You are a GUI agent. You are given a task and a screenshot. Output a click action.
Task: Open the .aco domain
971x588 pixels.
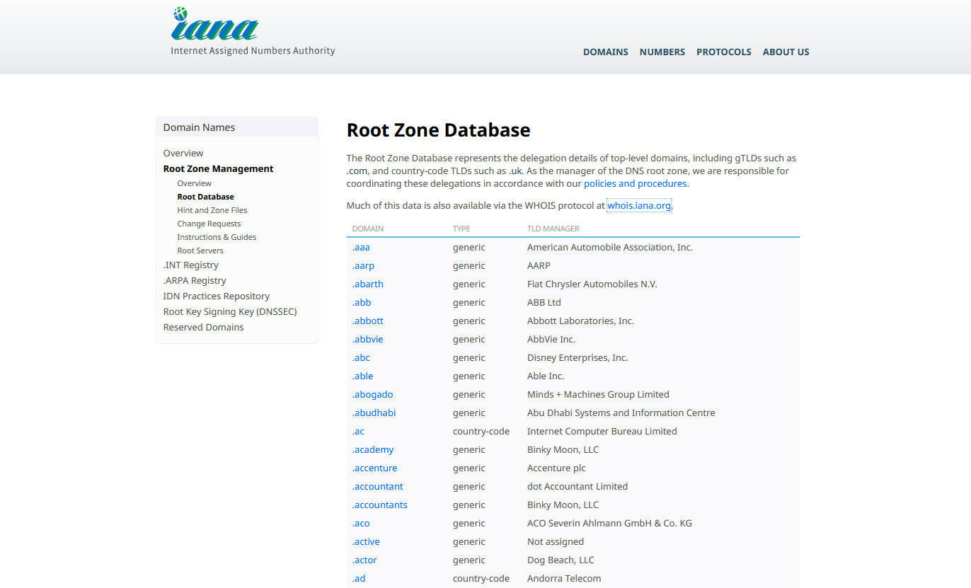(x=361, y=523)
